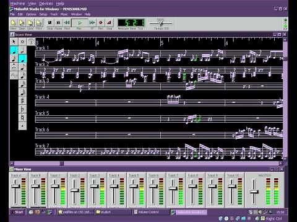The height and width of the screenshot is (222, 297).
Task: Click the Open file toolbar icon
Action: 22,23
